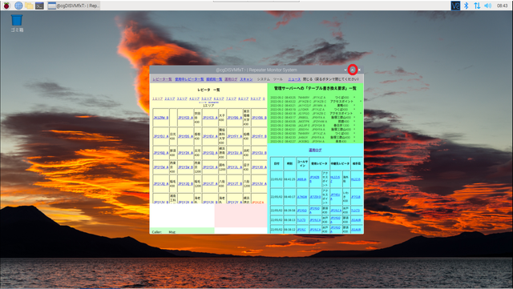Jump to 8エリア in the area links
The height and width of the screenshot is (289, 513).
tap(243, 98)
